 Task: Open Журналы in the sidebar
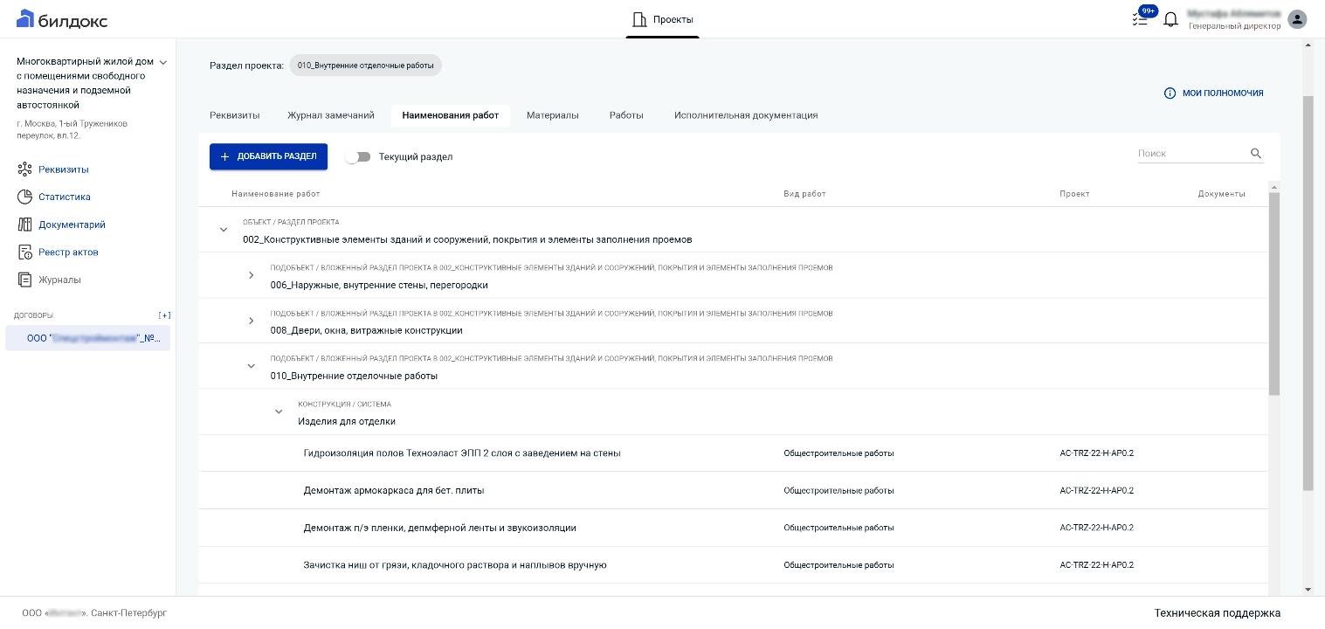coord(59,280)
